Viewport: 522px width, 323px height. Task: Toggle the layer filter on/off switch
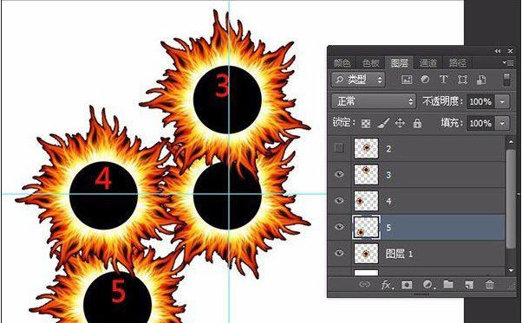(506, 80)
